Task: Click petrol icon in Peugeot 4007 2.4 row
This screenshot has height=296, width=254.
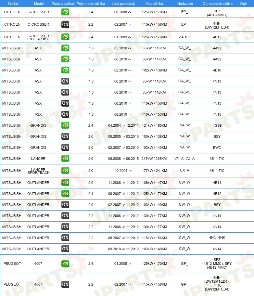Action: click(65, 264)
